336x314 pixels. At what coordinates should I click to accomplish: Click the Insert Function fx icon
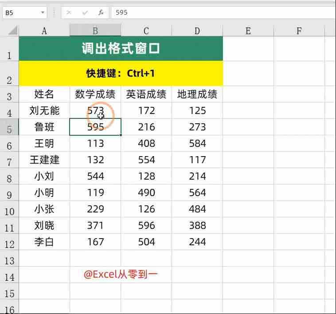click(101, 13)
